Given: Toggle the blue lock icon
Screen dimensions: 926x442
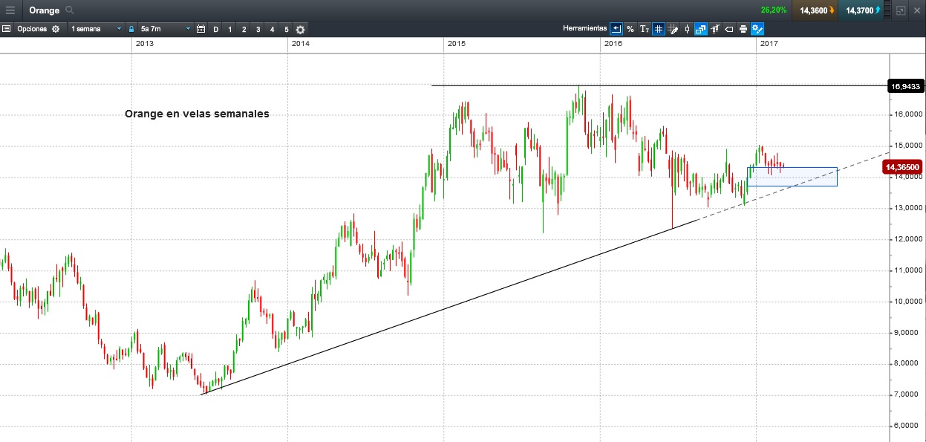Looking at the screenshot, I should point(131,29).
